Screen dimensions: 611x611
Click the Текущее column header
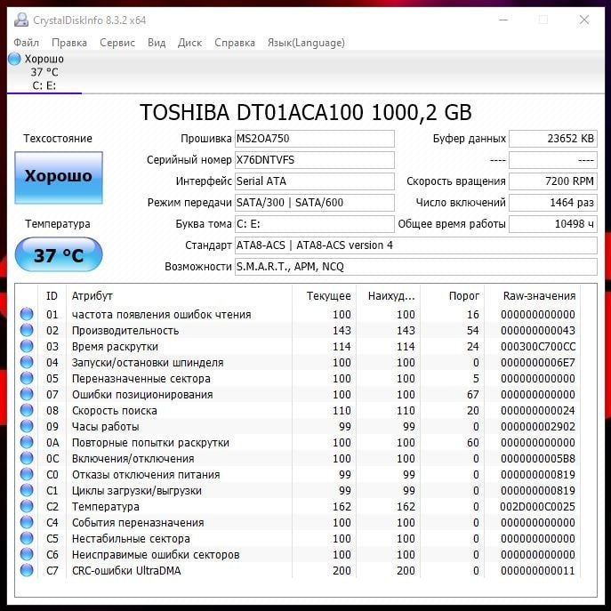(324, 296)
